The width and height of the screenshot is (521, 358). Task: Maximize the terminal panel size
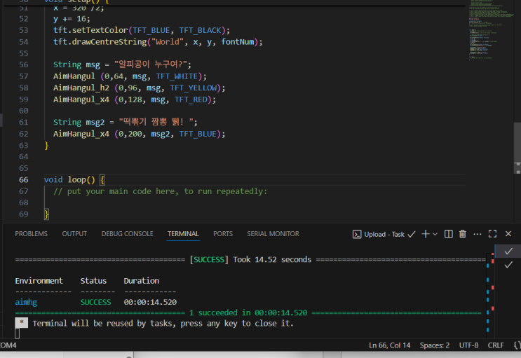tap(493, 234)
